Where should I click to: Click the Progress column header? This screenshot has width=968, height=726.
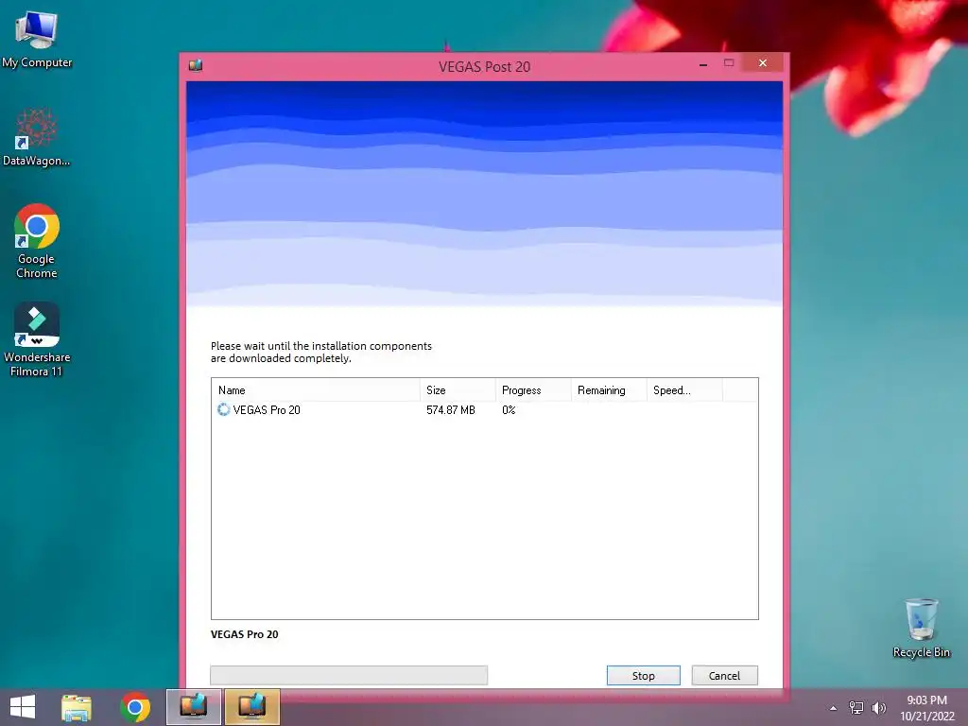coord(533,390)
